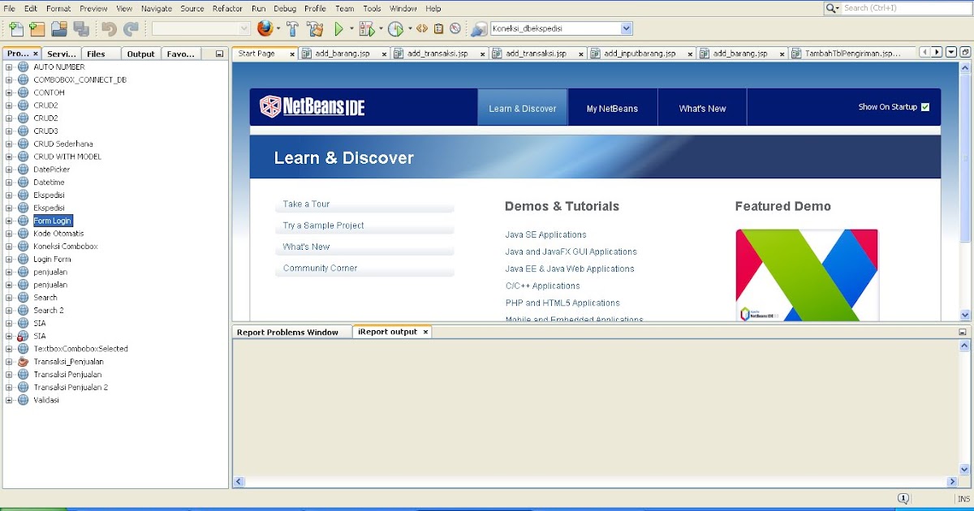
Task: Click the Save All toolbar icon
Action: pos(81,29)
